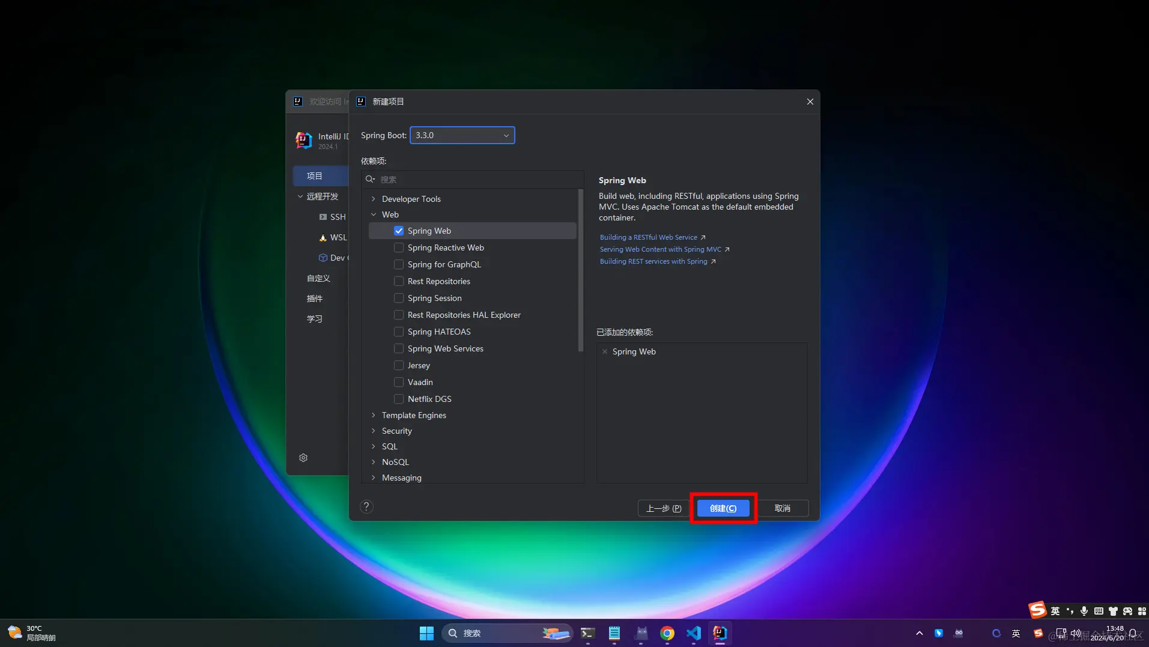1149x647 pixels.
Task: Check the Spring Reactive Web checkbox
Action: tap(399, 248)
